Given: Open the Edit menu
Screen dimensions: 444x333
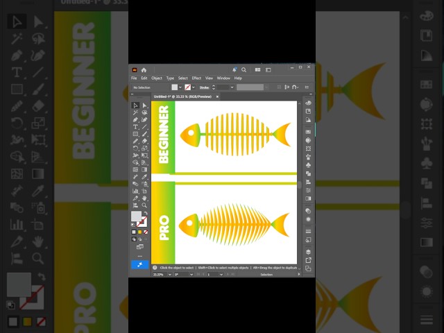Looking at the screenshot, I should pyautogui.click(x=144, y=78).
